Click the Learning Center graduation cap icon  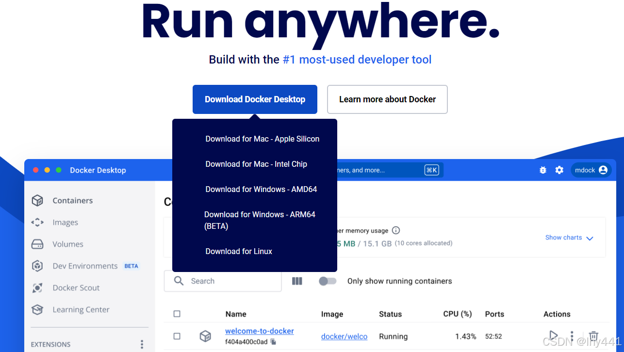(x=37, y=309)
